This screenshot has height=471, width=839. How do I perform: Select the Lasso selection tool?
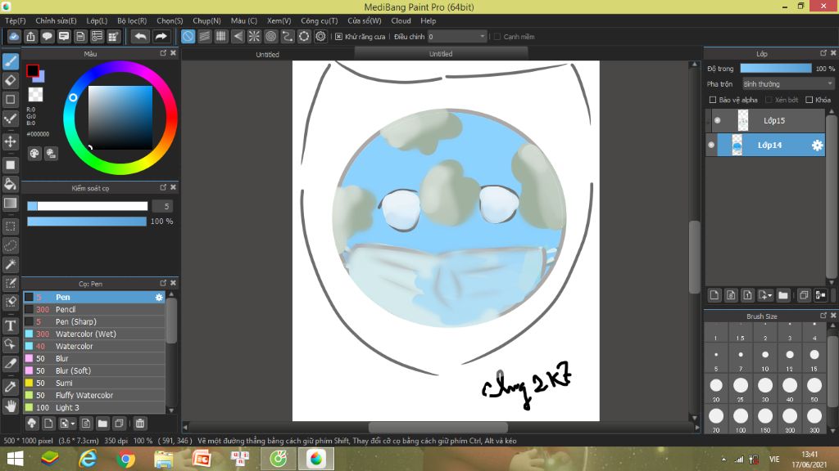pyautogui.click(x=10, y=245)
